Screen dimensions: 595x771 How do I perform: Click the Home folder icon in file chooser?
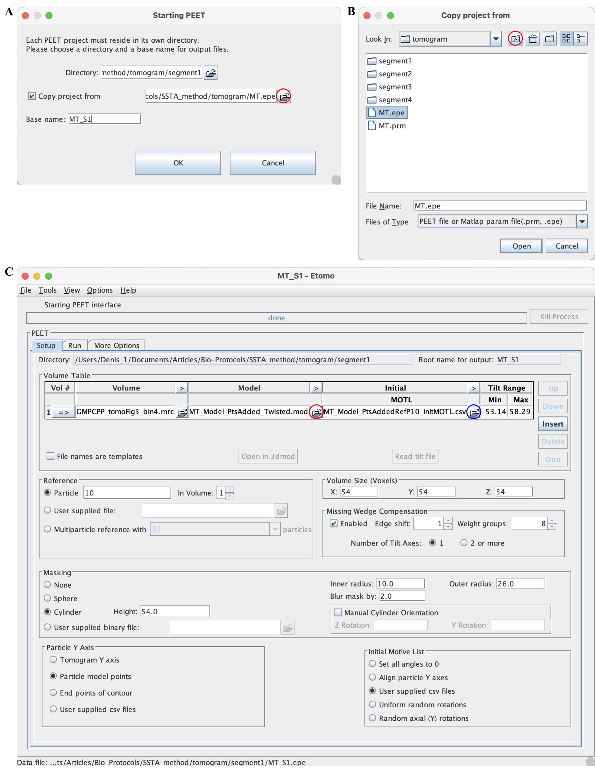pyautogui.click(x=532, y=39)
